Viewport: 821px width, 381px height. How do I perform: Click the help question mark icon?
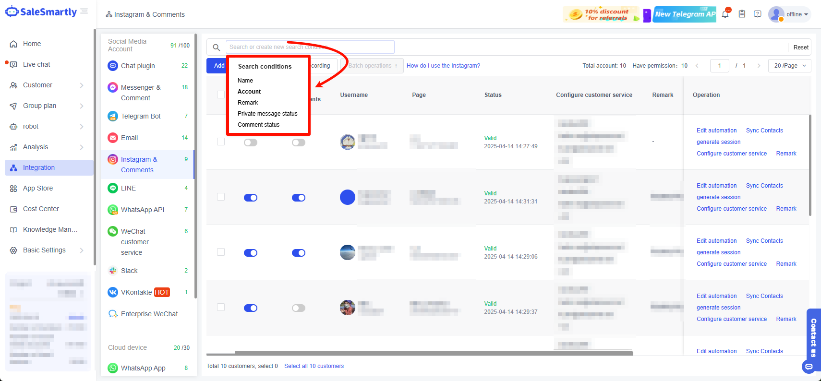(x=758, y=14)
